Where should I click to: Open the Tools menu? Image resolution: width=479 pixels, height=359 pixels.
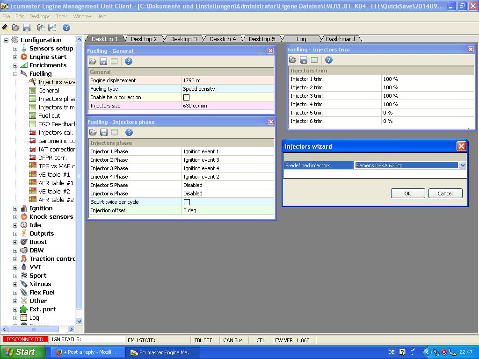tap(62, 16)
